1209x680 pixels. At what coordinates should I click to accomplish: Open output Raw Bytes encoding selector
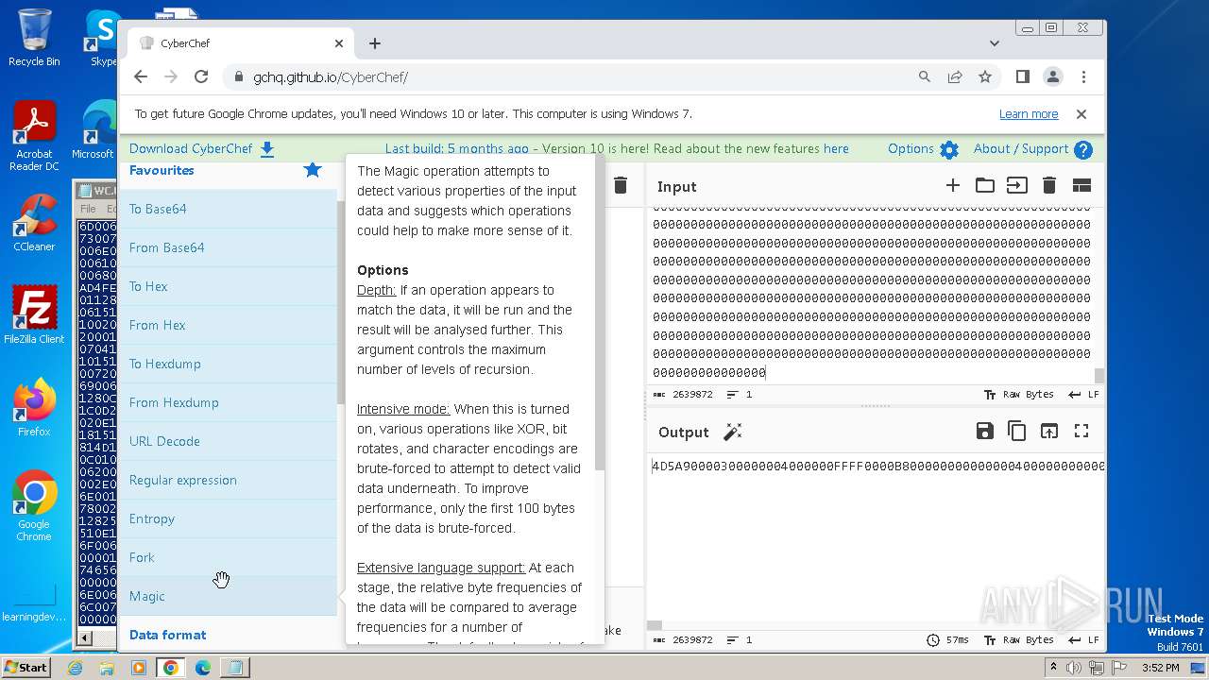tap(1018, 639)
